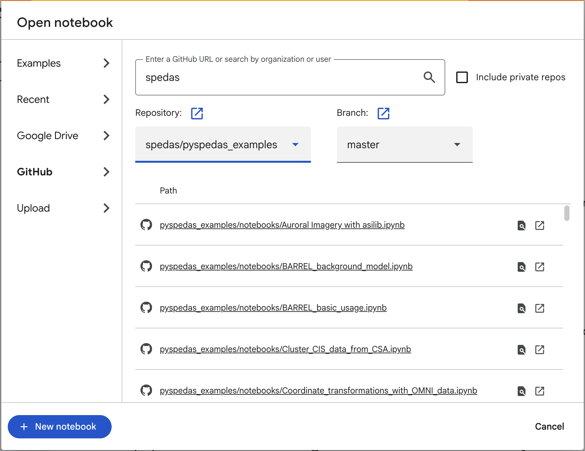Viewport: 585px width, 451px height.
Task: Open the Auroral Imagery with asilib.ipynb link
Action: coord(282,225)
